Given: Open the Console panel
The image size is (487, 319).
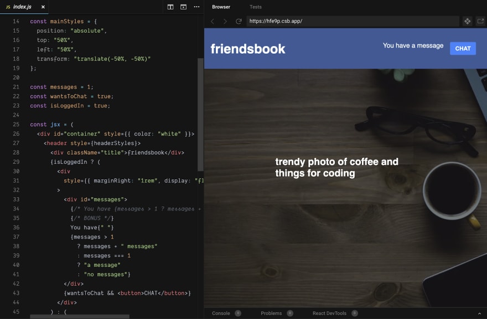Looking at the screenshot, I should coord(221,313).
